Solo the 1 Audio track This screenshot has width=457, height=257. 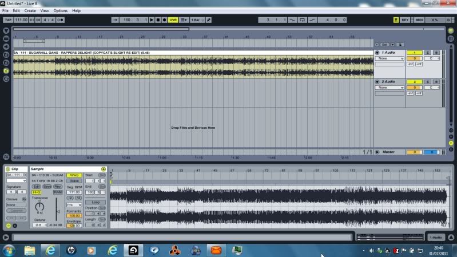pos(427,53)
